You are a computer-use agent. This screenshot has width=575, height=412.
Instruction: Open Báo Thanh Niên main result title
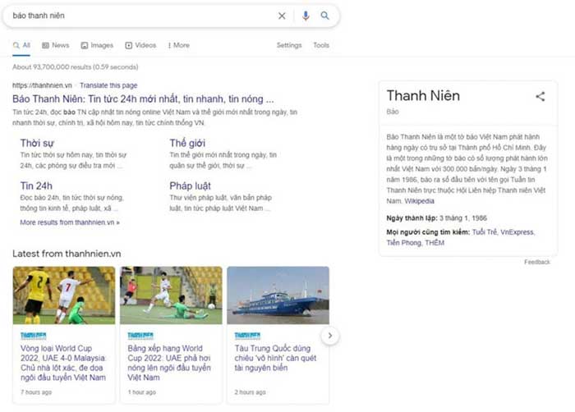click(x=143, y=99)
